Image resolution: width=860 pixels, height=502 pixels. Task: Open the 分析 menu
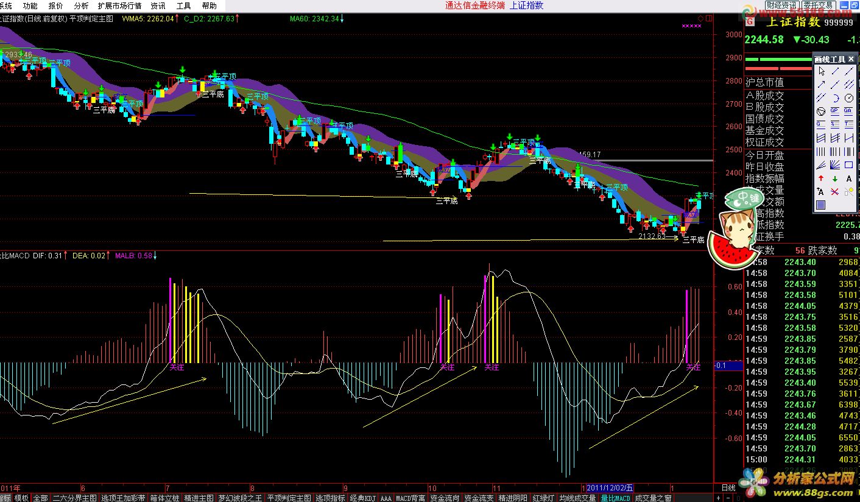(x=81, y=5)
